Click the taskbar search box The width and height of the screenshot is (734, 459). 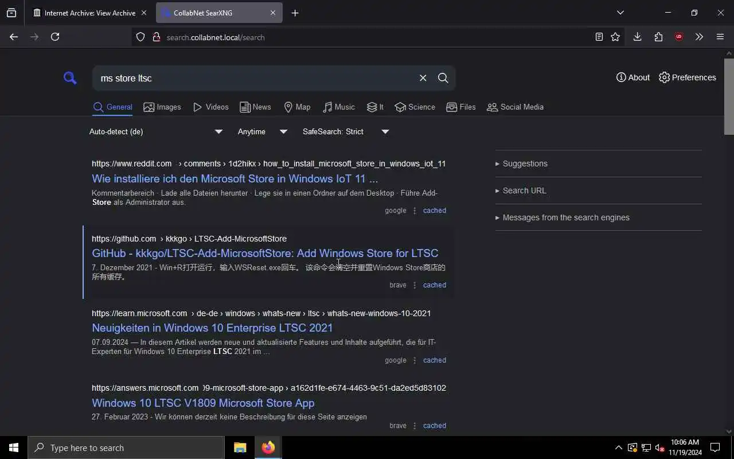tap(126, 448)
